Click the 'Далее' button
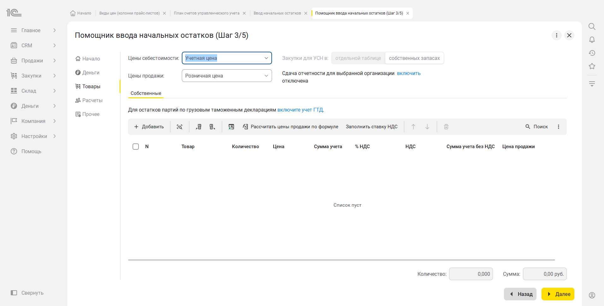604x306 pixels. point(558,294)
